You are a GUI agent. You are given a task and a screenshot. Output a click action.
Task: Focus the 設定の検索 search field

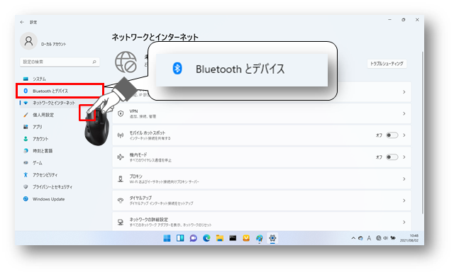(x=60, y=62)
